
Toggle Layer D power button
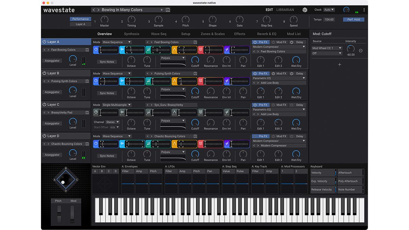point(44,136)
